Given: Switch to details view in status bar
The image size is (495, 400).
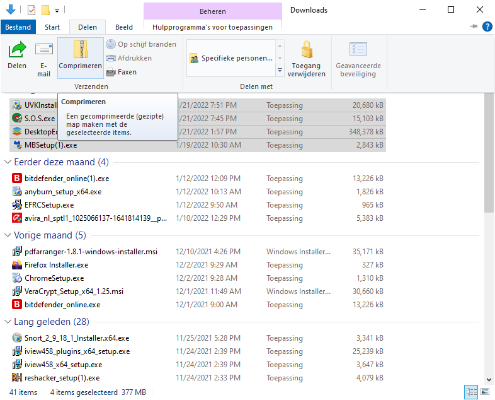Looking at the screenshot, I should coord(471,392).
